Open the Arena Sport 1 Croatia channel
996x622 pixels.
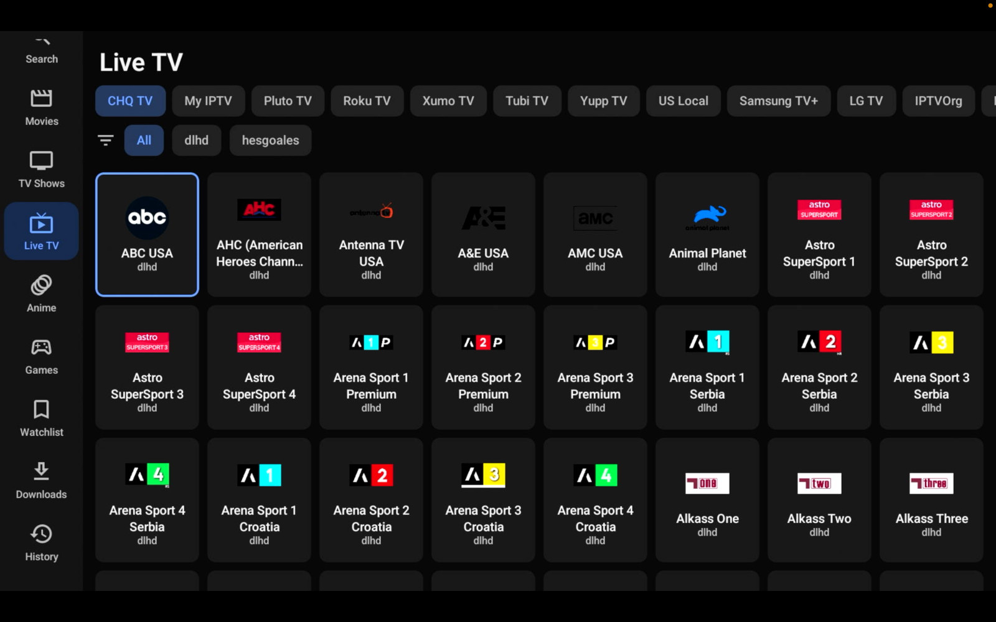click(x=259, y=500)
